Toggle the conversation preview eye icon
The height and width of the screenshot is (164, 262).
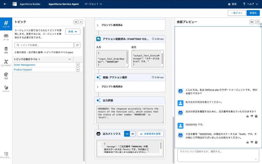pos(252,22)
